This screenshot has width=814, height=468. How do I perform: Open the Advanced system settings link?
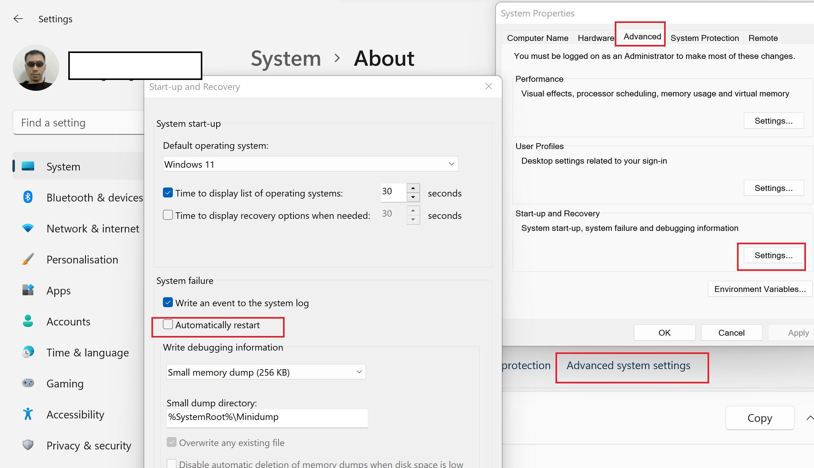pos(628,365)
